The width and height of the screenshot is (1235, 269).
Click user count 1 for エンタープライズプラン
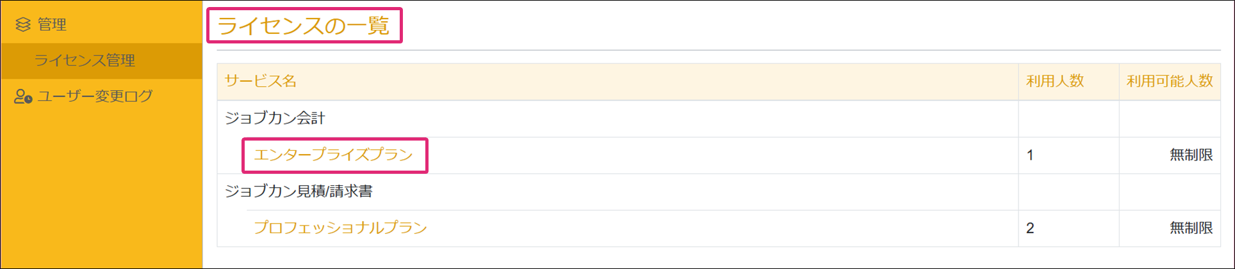click(x=1030, y=155)
